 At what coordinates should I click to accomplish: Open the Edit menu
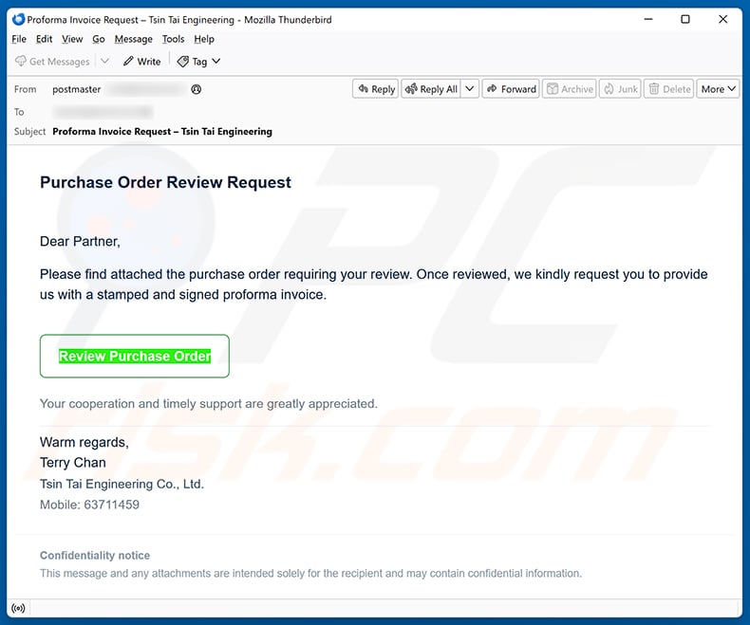[44, 39]
